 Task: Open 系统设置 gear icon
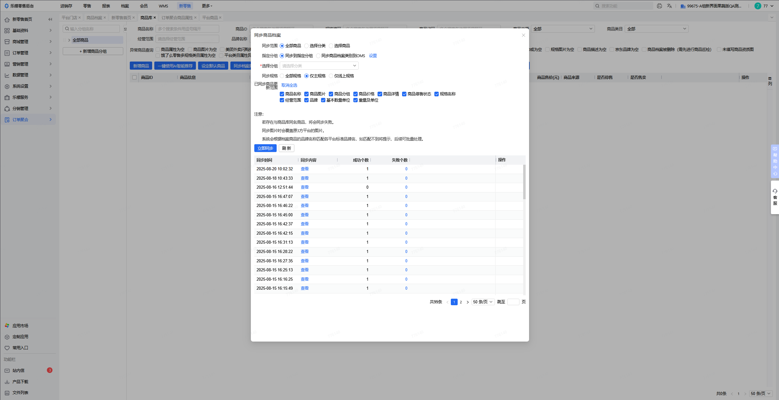click(7, 86)
